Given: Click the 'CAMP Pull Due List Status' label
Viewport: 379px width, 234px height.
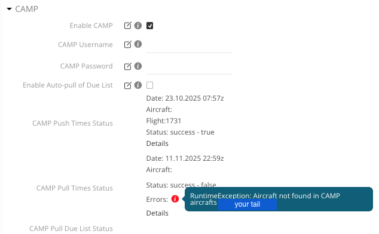Looking at the screenshot, I should pyautogui.click(x=71, y=229).
